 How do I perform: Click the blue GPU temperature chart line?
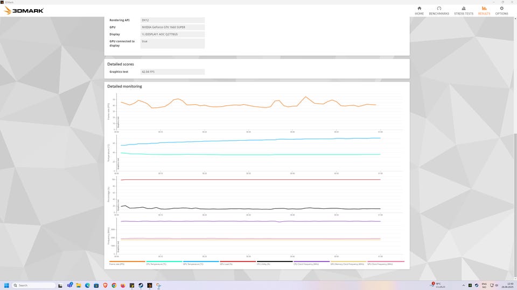click(250, 140)
